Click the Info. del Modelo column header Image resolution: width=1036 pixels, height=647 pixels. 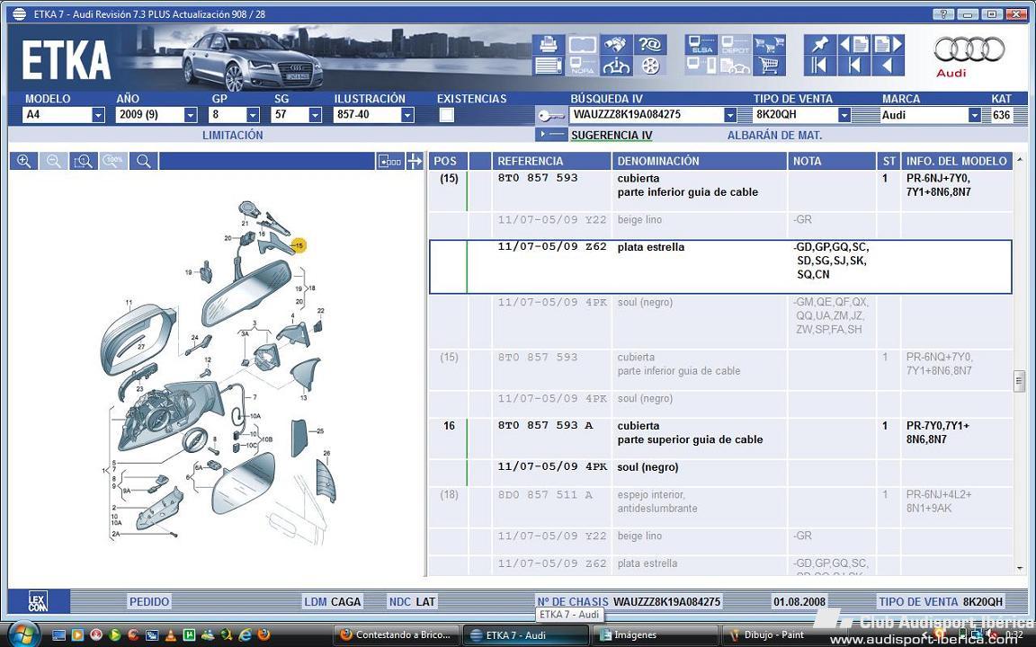957,161
